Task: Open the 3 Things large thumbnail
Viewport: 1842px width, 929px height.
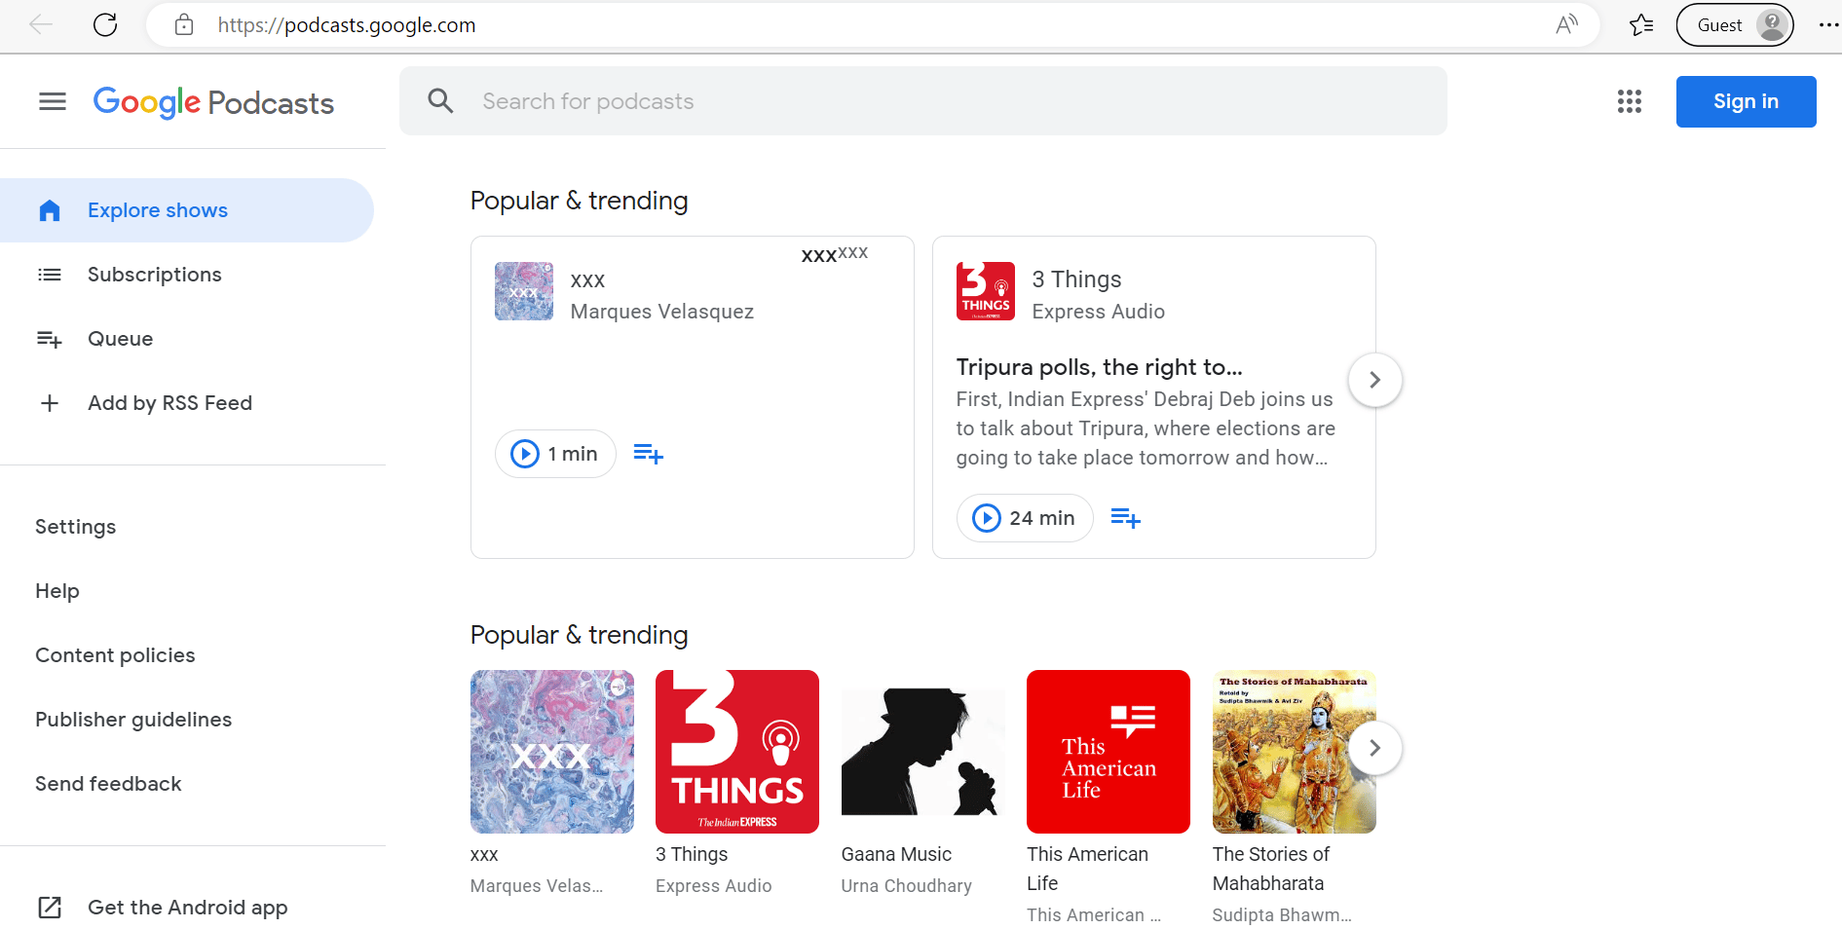Action: (x=737, y=752)
